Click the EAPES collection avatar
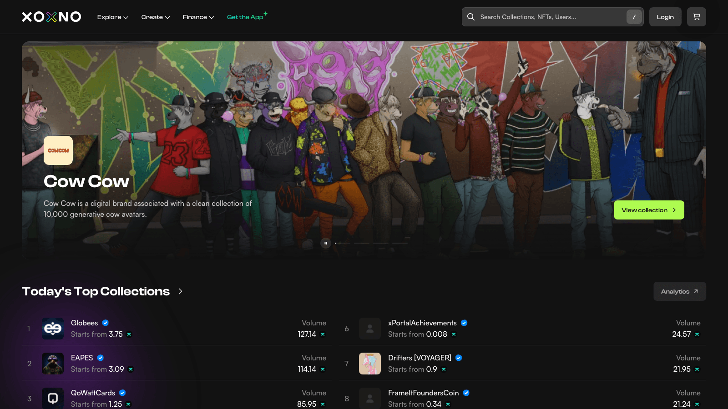Image resolution: width=728 pixels, height=409 pixels. tap(53, 364)
